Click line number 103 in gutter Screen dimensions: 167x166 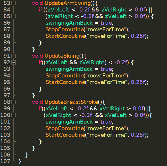pyautogui.click(x=5, y=135)
